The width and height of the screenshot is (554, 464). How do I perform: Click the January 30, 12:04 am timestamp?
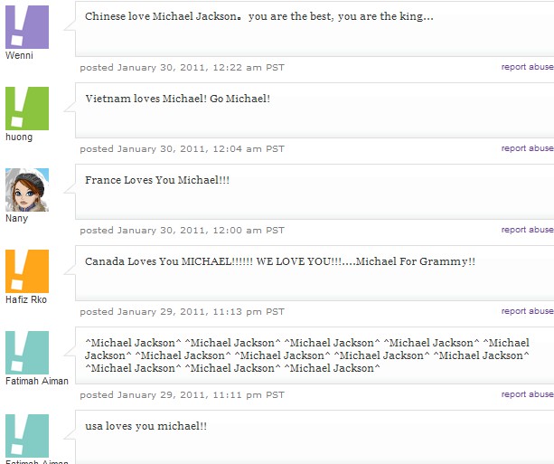[x=182, y=148]
